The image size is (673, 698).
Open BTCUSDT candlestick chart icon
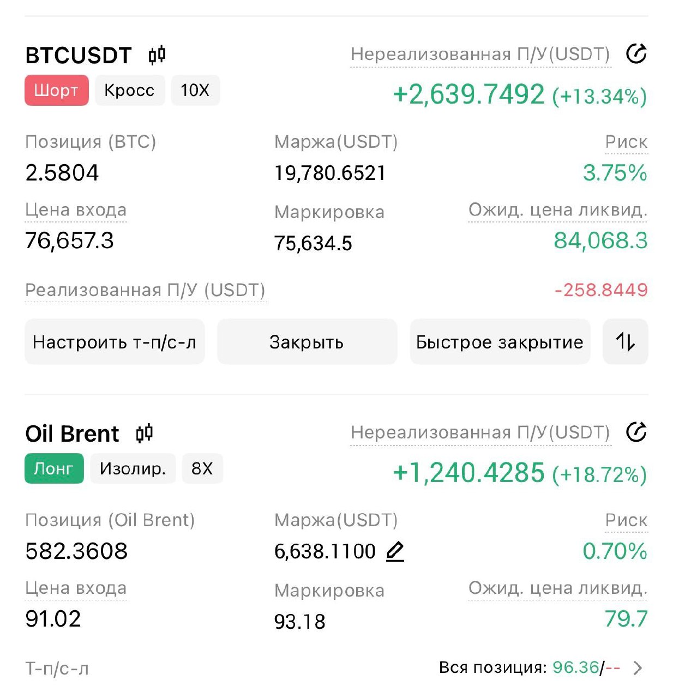(157, 55)
